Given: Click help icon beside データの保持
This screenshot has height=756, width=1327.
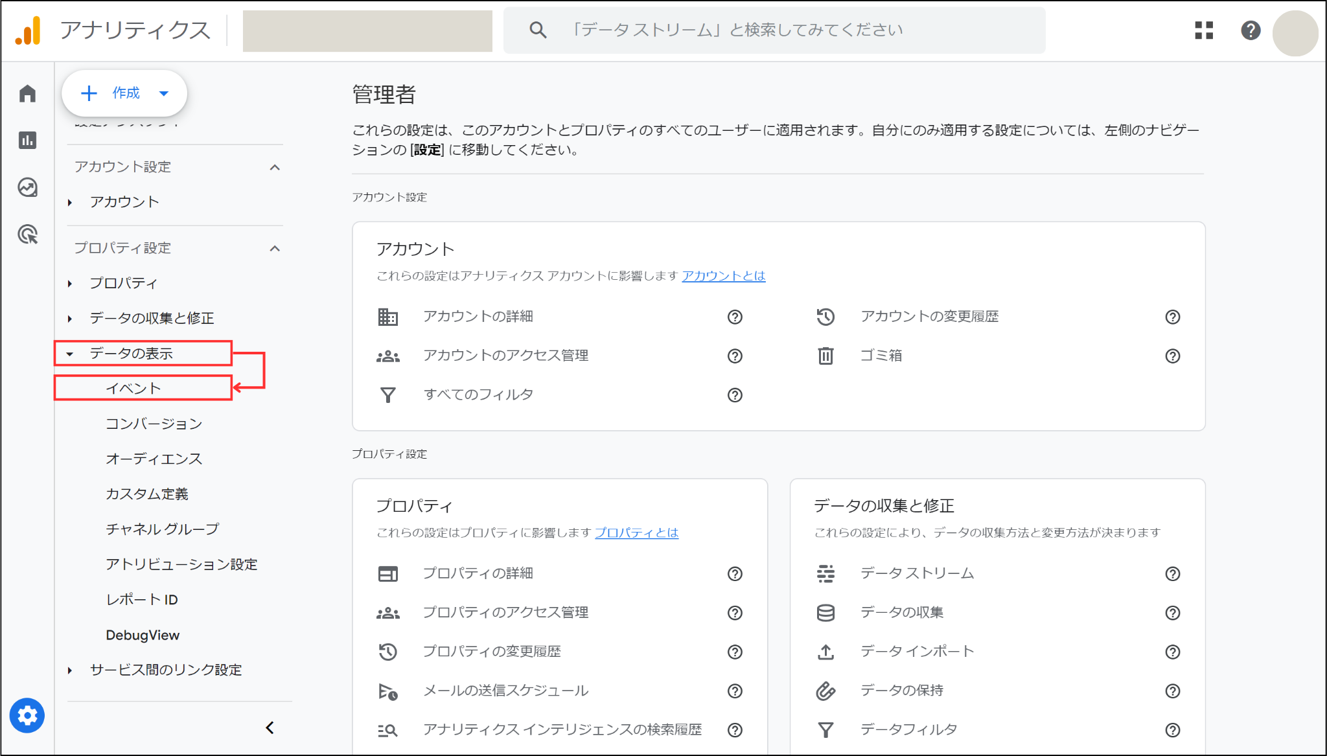Looking at the screenshot, I should [x=1173, y=691].
